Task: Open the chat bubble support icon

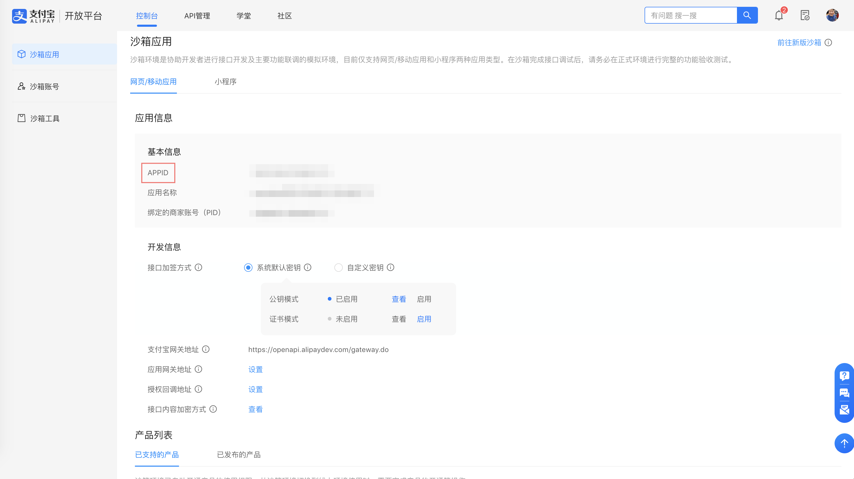Action: tap(844, 393)
